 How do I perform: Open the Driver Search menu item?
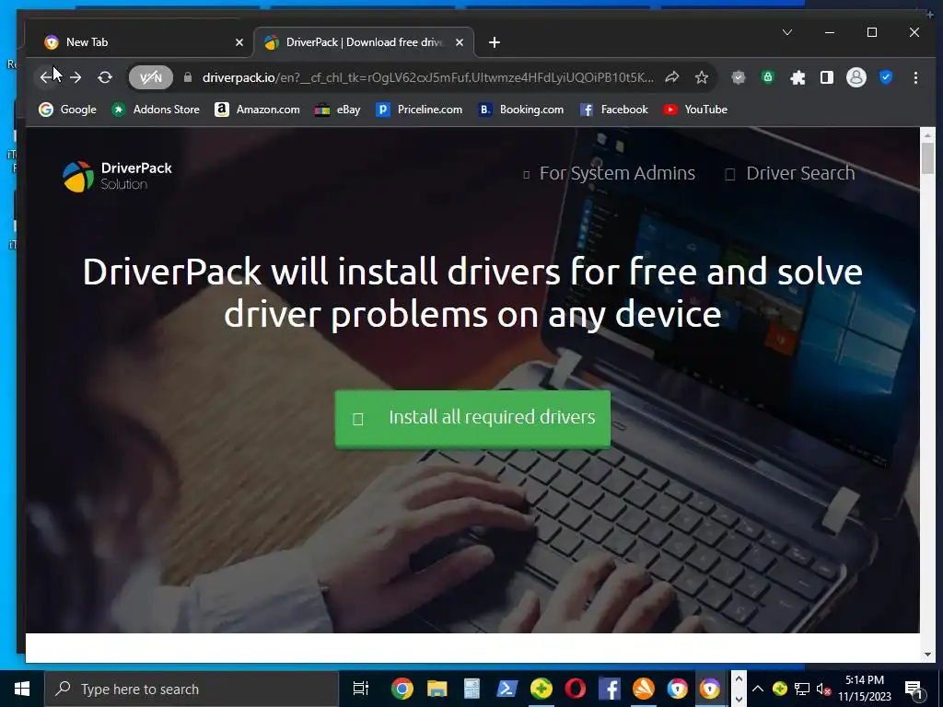coord(790,173)
